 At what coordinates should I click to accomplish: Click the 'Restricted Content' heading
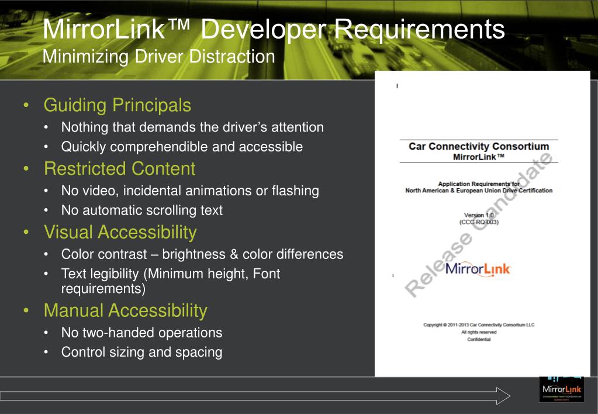[x=120, y=168]
